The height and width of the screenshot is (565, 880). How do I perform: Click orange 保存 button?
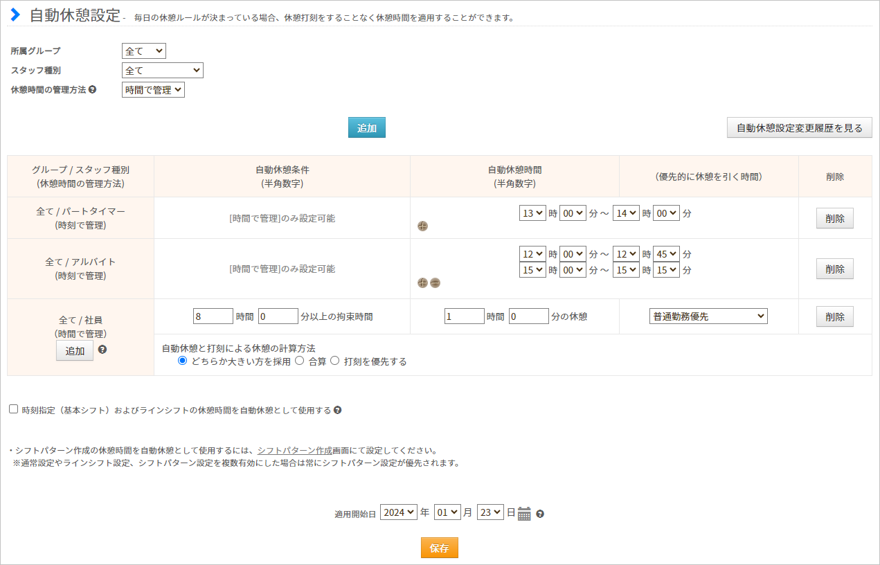pos(439,548)
